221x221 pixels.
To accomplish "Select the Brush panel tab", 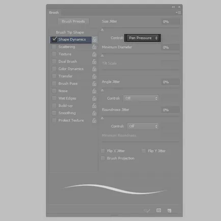I will (54, 13).
